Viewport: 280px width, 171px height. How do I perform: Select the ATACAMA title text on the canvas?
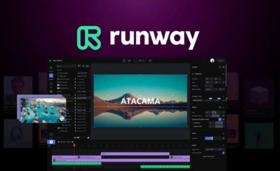pos(140,101)
